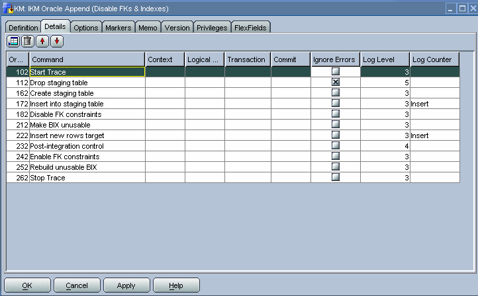
Task: Select the Enable FK constraints command
Action: point(87,157)
